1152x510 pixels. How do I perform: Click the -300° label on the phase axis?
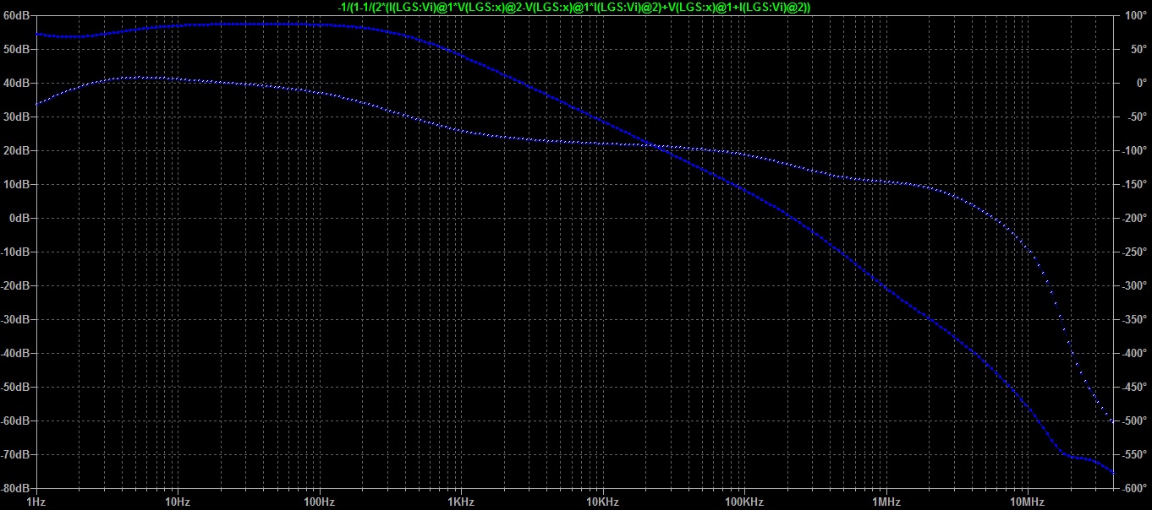click(x=1133, y=285)
